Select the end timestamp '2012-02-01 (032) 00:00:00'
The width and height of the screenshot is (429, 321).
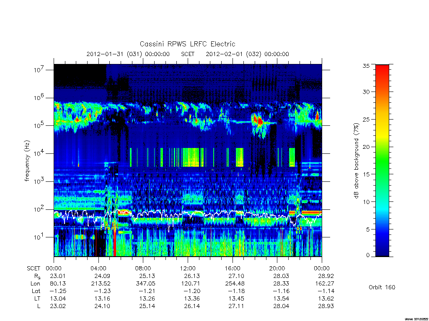(247, 54)
